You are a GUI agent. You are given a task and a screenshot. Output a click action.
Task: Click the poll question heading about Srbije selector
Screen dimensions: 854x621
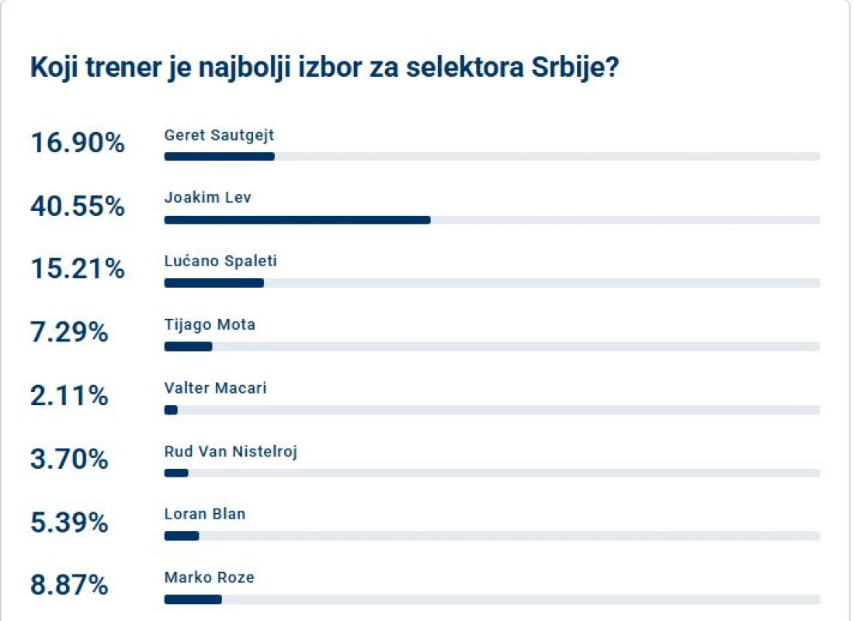click(x=324, y=68)
